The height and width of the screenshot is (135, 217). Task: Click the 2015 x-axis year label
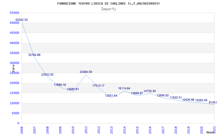point(137,130)
